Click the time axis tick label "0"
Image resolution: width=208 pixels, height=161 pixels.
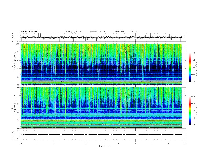[x=21, y=143]
